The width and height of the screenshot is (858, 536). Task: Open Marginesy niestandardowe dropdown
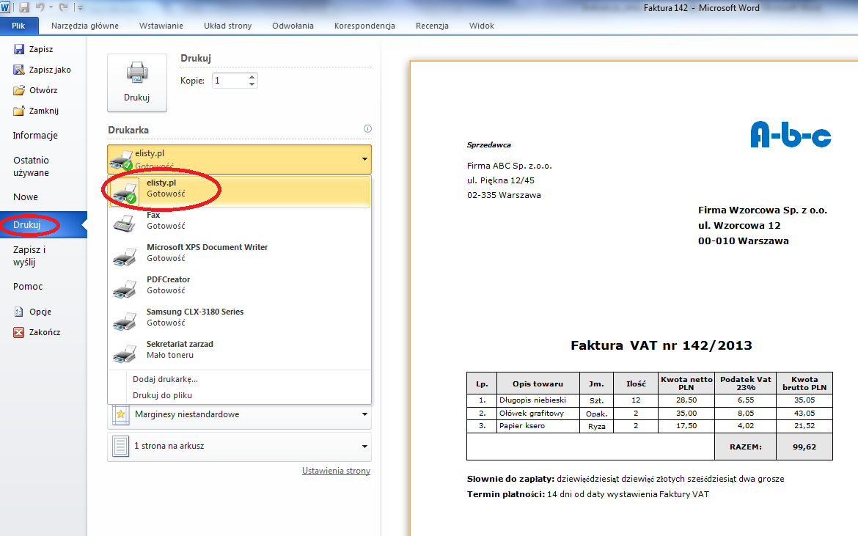click(239, 414)
